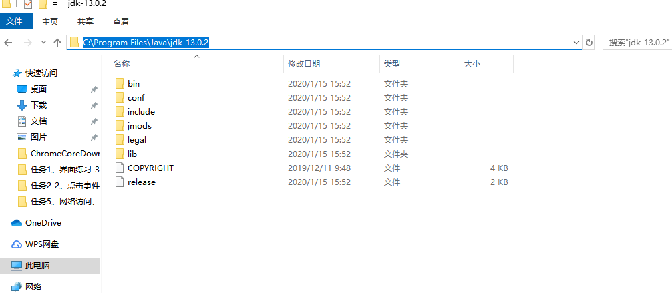Select the COPYRIGHT file icon
Screen dimensions: 672x293
pyautogui.click(x=120, y=168)
